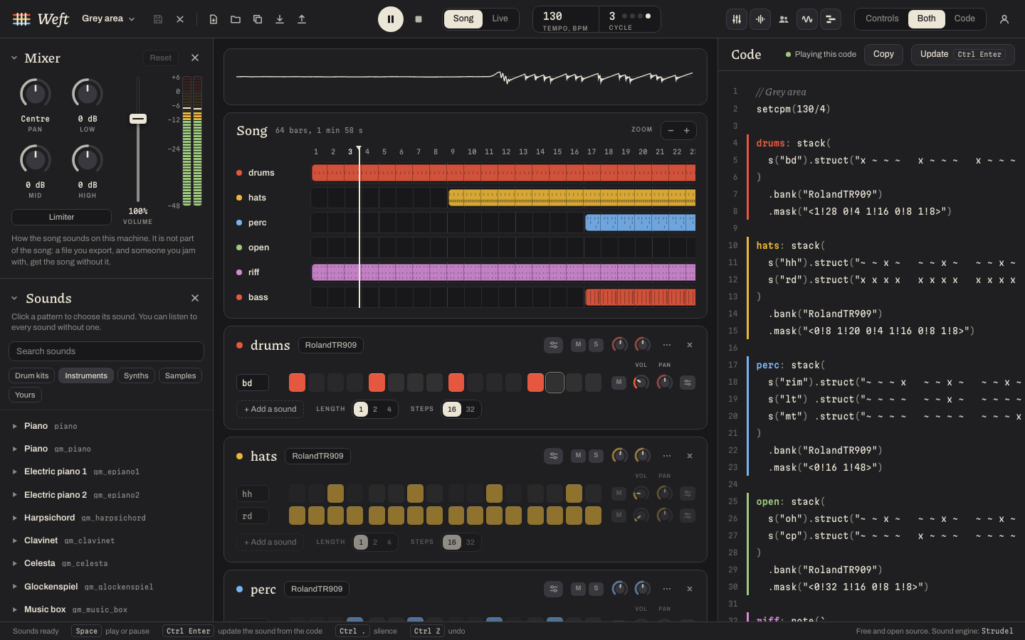
Task: Switch view to Code only
Action: [964, 19]
